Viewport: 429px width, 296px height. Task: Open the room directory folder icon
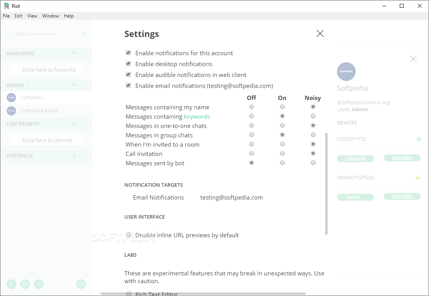point(25,284)
